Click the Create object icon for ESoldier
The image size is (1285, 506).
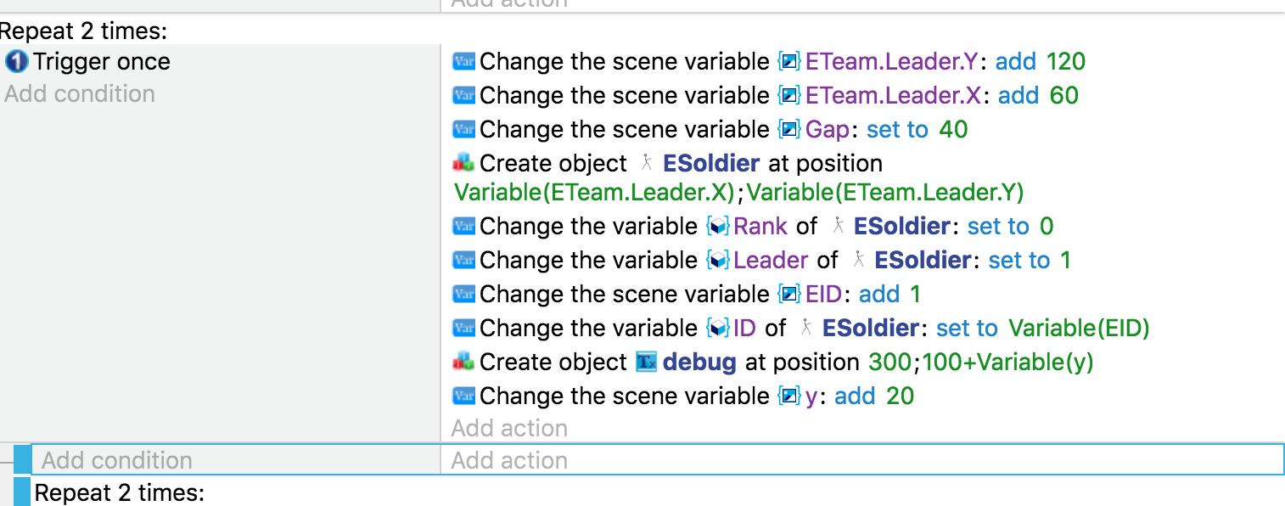coord(463,162)
